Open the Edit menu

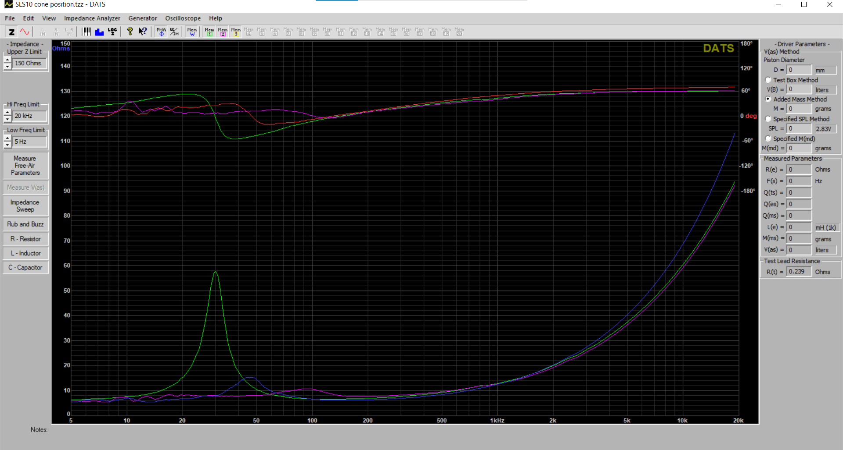(x=29, y=18)
